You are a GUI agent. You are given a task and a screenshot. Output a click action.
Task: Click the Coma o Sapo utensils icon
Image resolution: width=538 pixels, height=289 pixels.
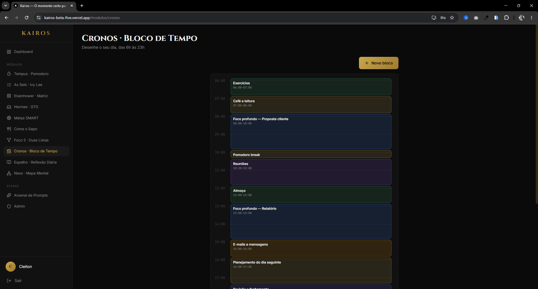tap(9, 129)
